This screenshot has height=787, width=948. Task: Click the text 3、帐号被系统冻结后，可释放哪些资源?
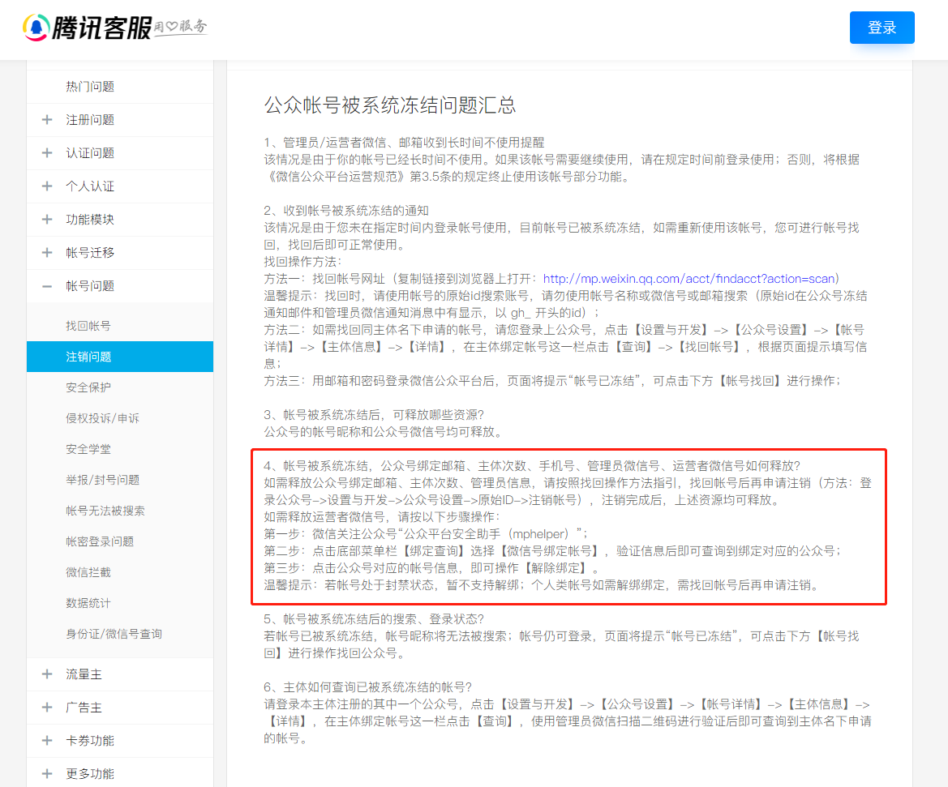(374, 415)
